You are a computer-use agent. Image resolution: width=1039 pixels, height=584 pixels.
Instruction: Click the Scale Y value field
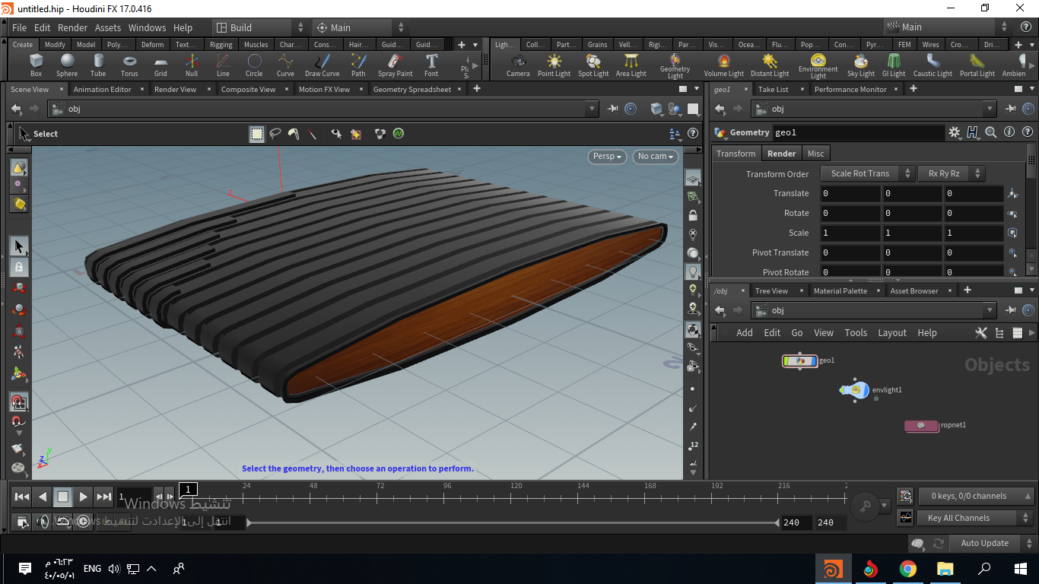pyautogui.click(x=912, y=233)
